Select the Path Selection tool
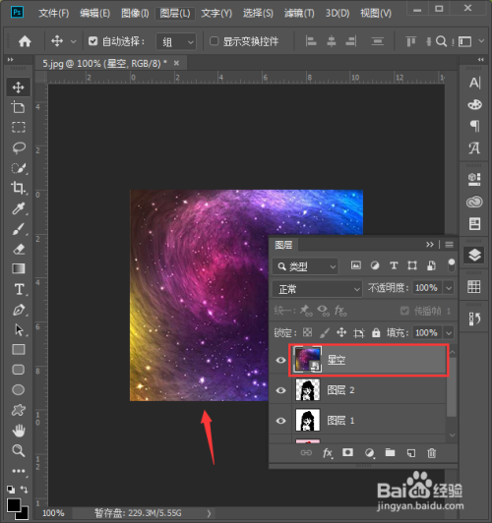Image resolution: width=492 pixels, height=523 pixels. click(x=19, y=330)
